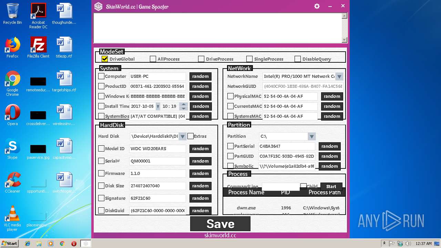Open Recycle Bin on desktop
Viewport: 441px width, 248px height.
pos(12,14)
